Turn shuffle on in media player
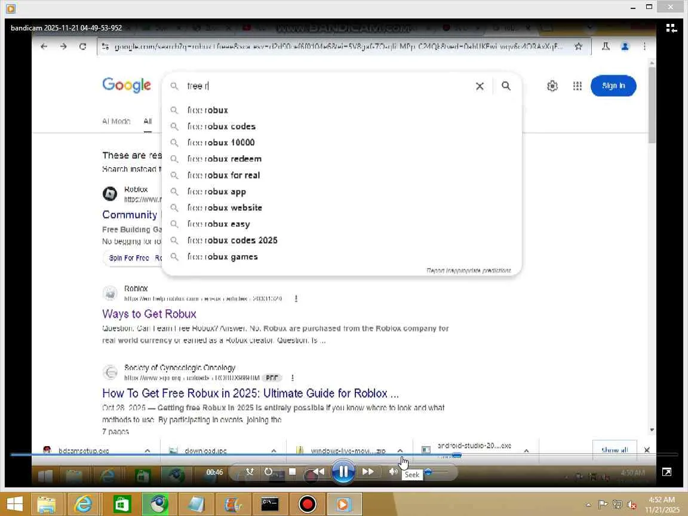This screenshot has height=516, width=688. (250, 472)
